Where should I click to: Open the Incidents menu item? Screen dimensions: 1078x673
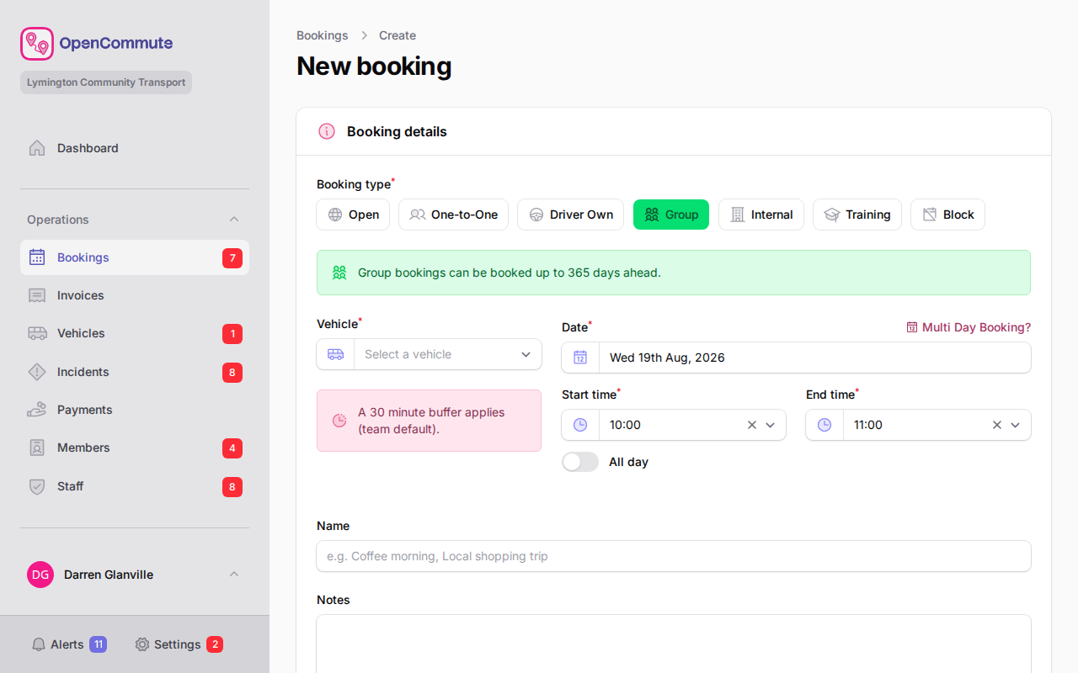[135, 372]
